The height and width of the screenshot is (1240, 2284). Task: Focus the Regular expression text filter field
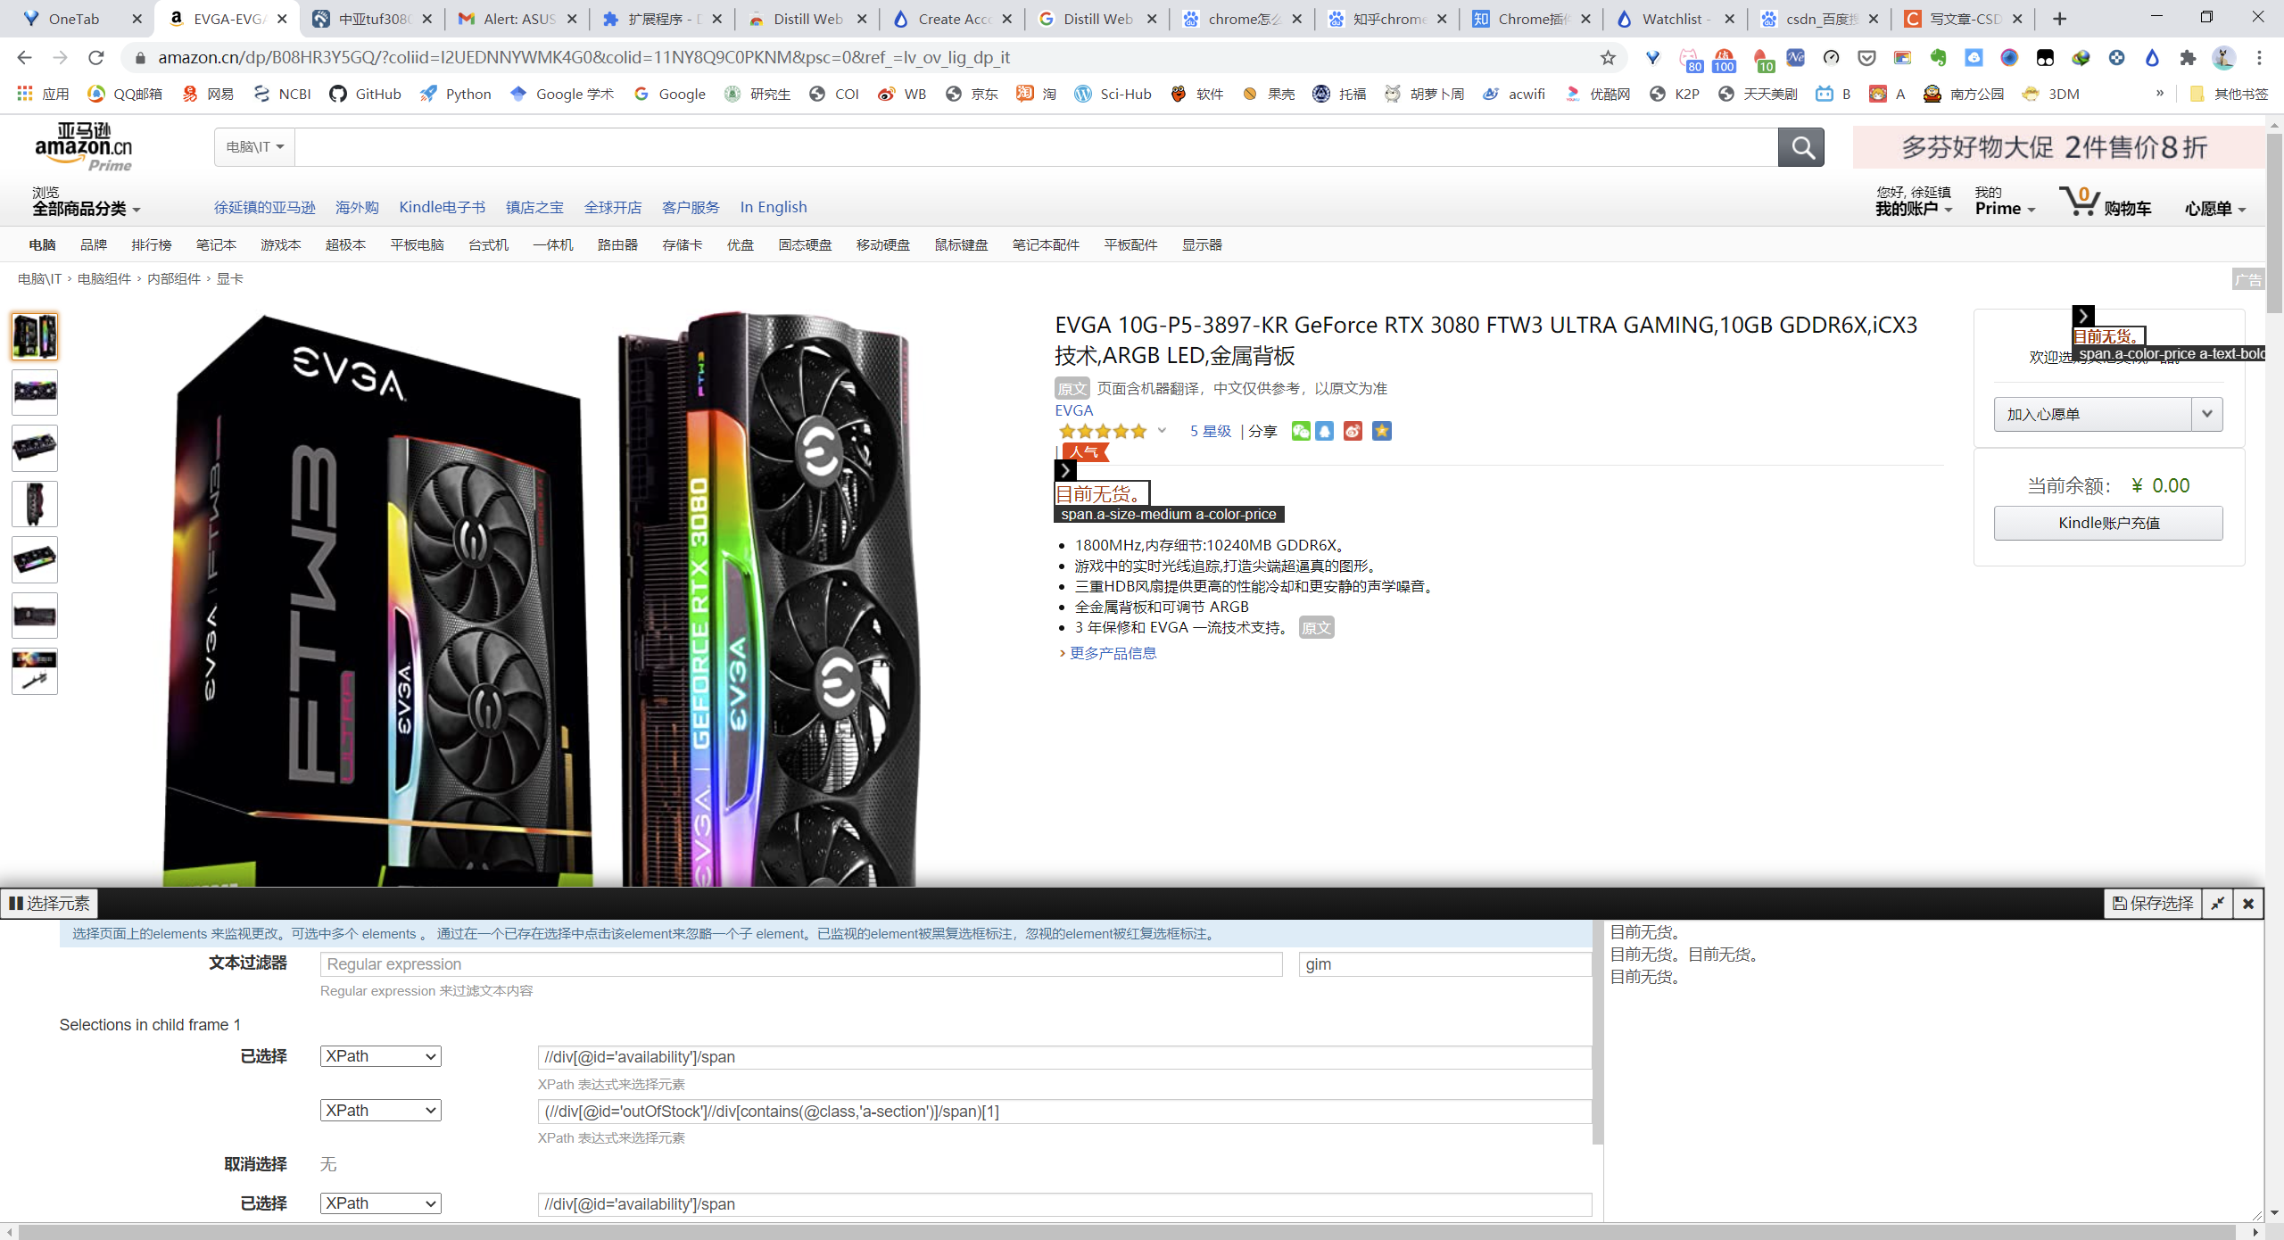[801, 964]
